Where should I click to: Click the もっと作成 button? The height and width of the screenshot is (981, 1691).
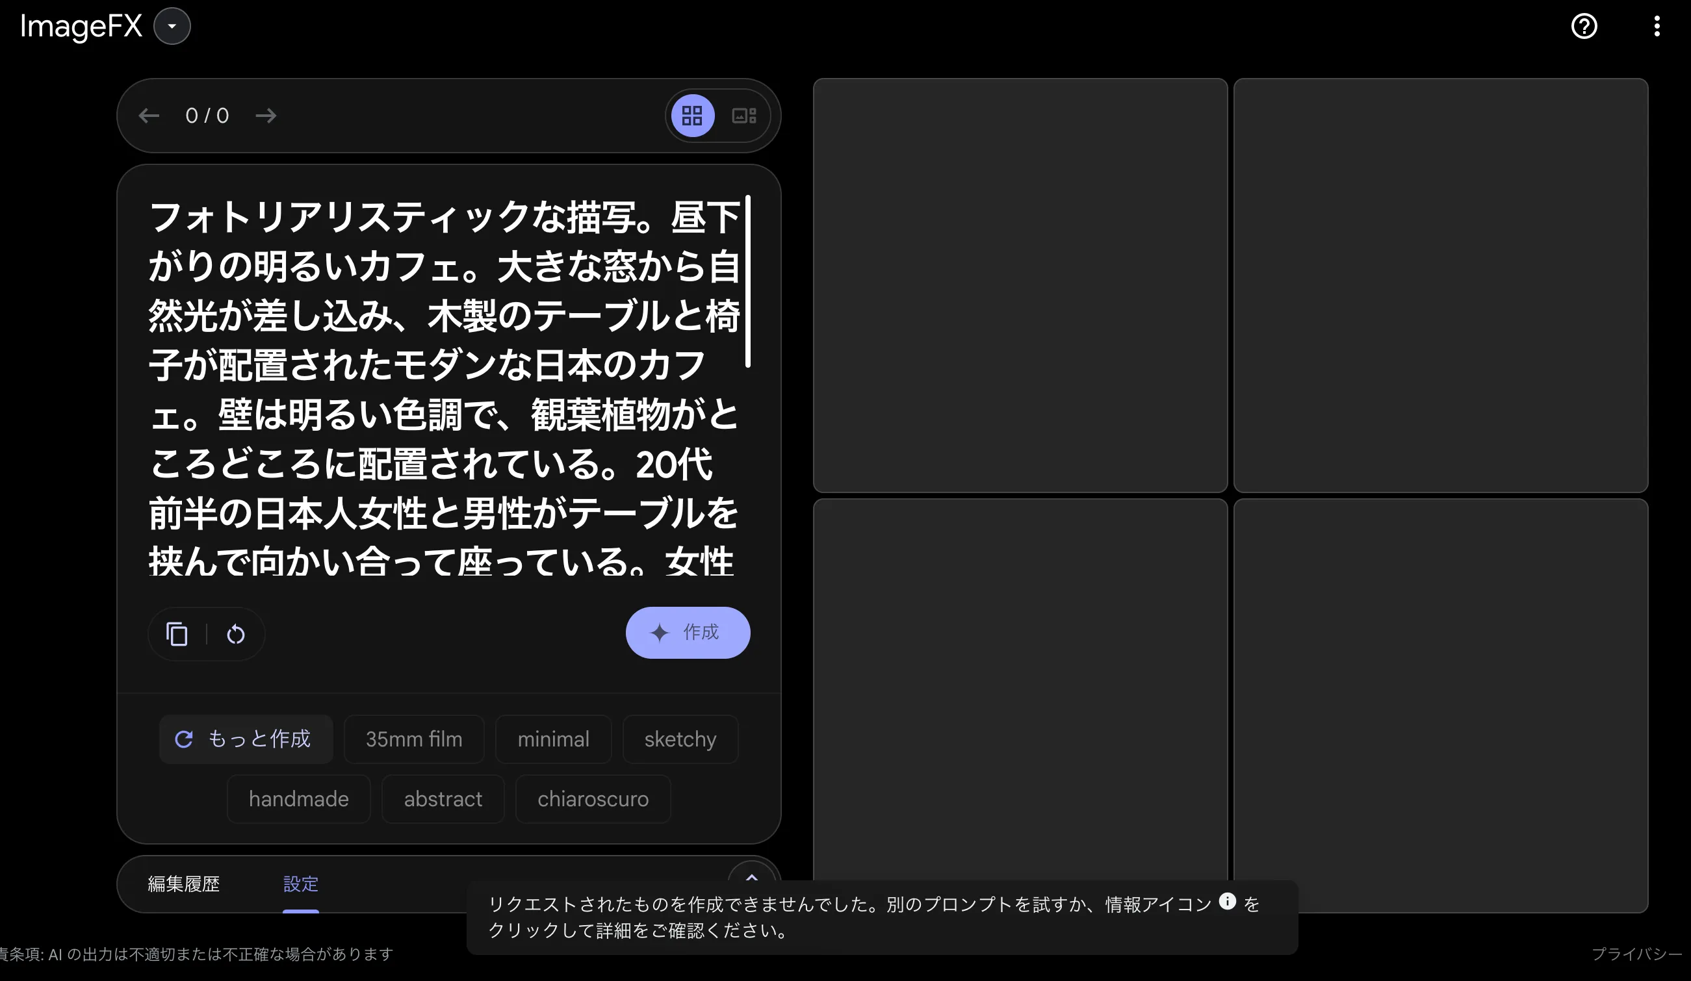(x=246, y=739)
